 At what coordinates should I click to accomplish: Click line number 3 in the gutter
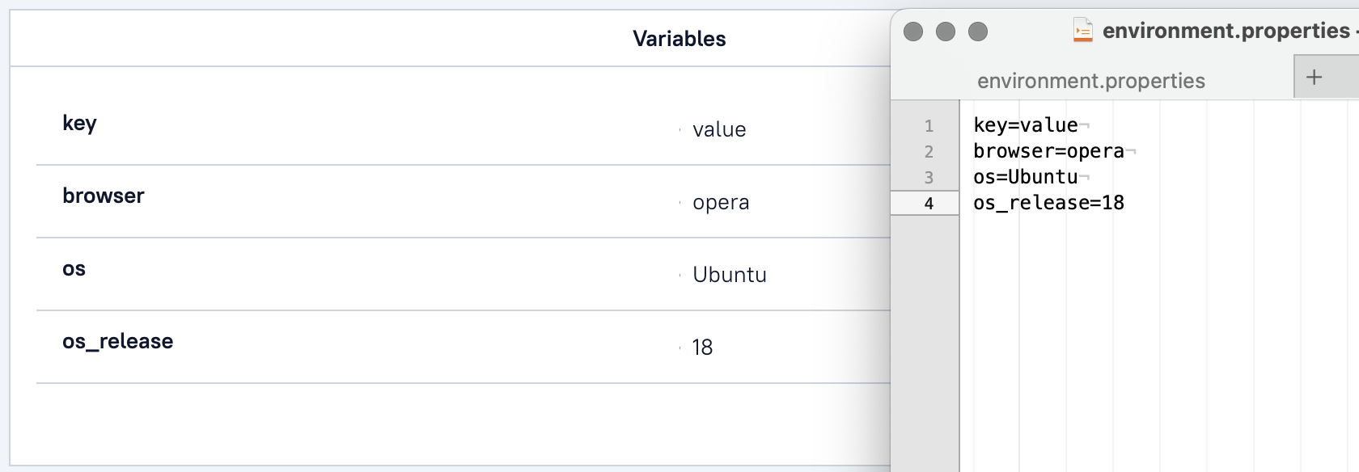(x=928, y=177)
